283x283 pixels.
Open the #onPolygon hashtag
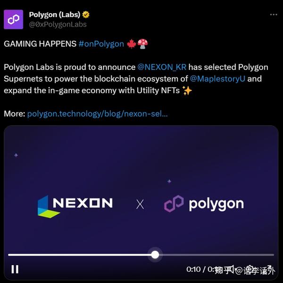[101, 44]
